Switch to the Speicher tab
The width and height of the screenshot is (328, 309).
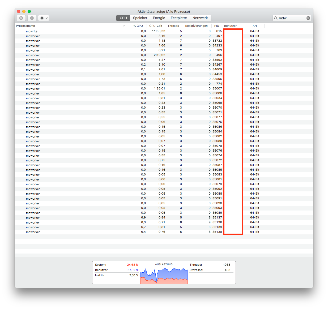140,18
